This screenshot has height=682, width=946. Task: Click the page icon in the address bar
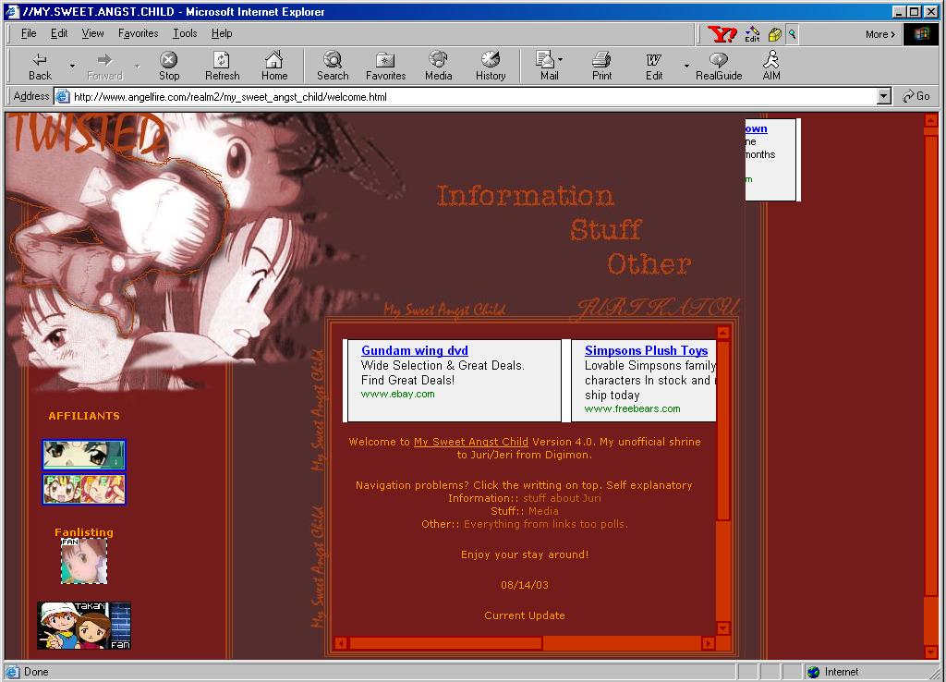pyautogui.click(x=62, y=96)
